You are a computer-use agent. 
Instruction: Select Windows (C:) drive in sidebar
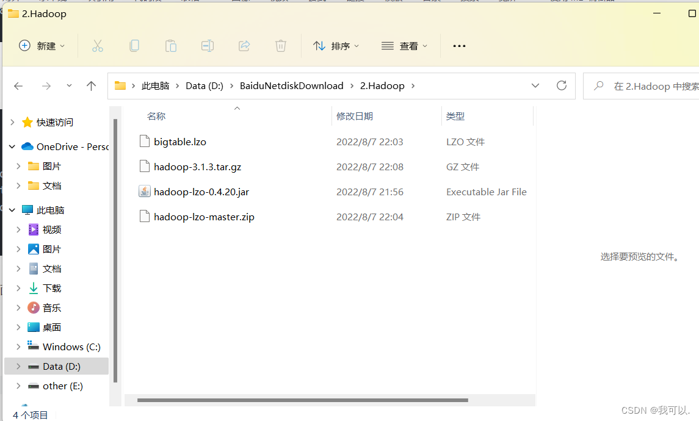pyautogui.click(x=72, y=347)
